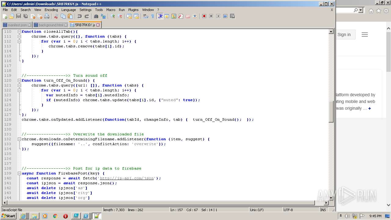Click the Zoom Out toolbar icon
The height and width of the screenshot is (220, 391).
[120, 16]
